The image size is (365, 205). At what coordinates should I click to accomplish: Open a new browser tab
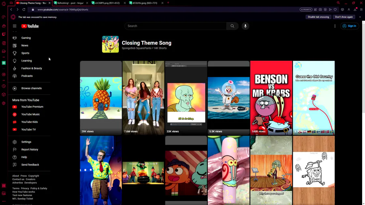(168, 3)
